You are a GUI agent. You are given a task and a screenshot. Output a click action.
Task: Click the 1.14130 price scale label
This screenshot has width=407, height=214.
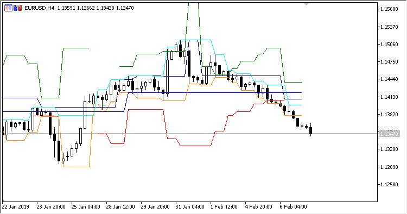(389, 97)
